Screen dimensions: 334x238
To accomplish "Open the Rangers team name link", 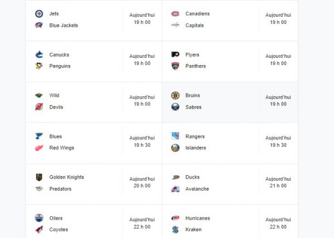I will [195, 136].
